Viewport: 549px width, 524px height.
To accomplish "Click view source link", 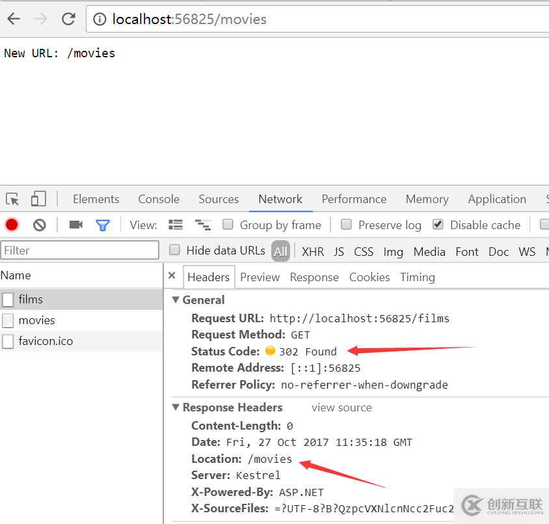I will click(x=341, y=407).
